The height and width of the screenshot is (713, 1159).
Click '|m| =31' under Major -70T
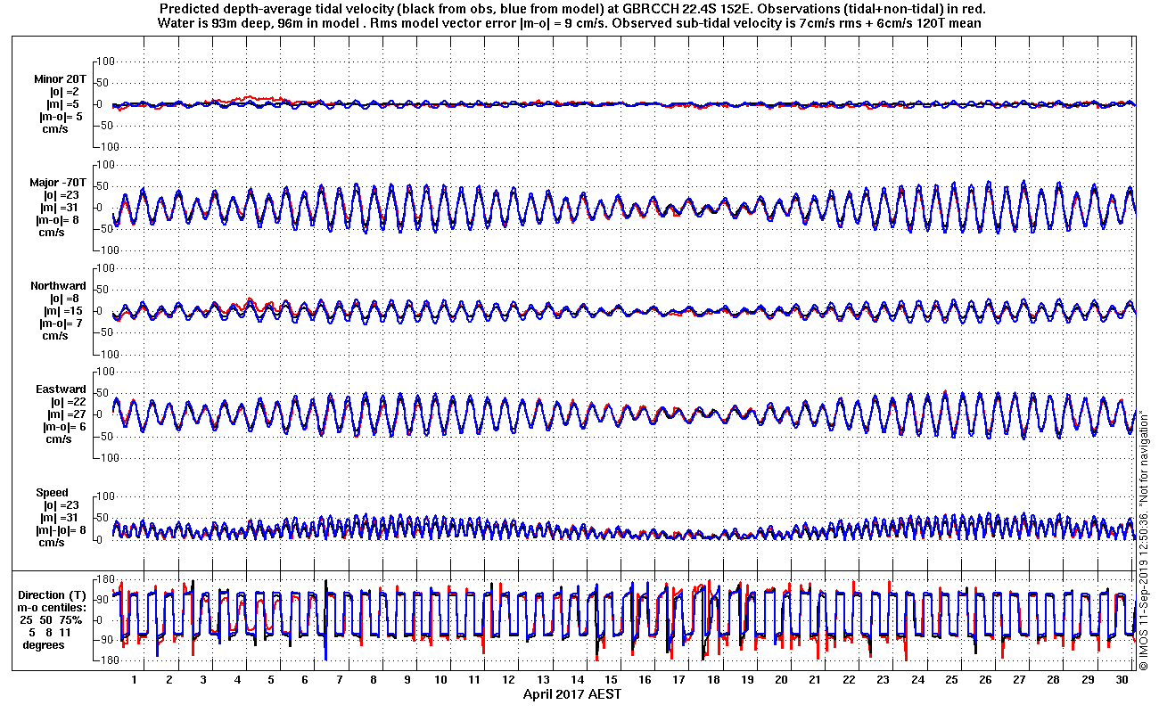pyautogui.click(x=61, y=208)
